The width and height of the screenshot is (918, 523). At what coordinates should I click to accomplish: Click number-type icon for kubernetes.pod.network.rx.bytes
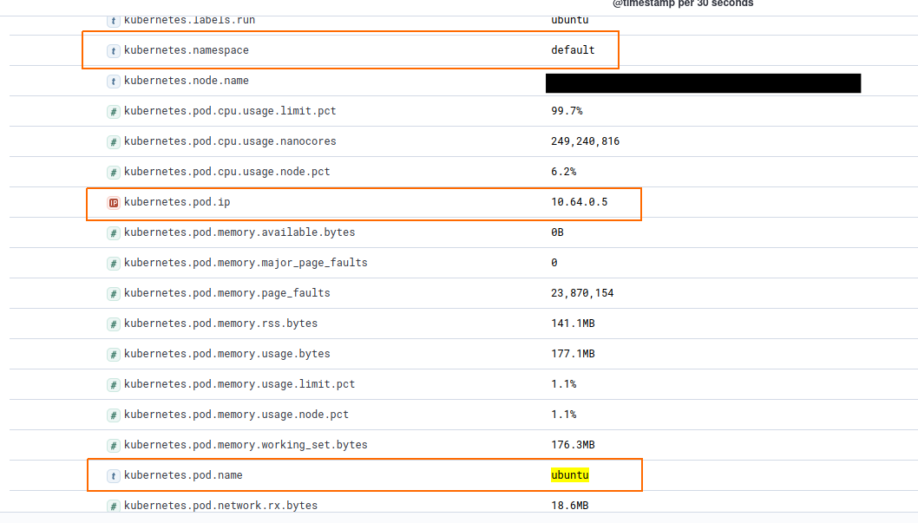114,507
